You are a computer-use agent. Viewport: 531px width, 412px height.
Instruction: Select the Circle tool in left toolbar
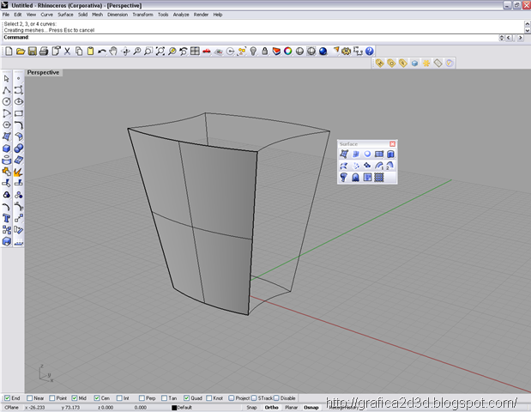7,101
